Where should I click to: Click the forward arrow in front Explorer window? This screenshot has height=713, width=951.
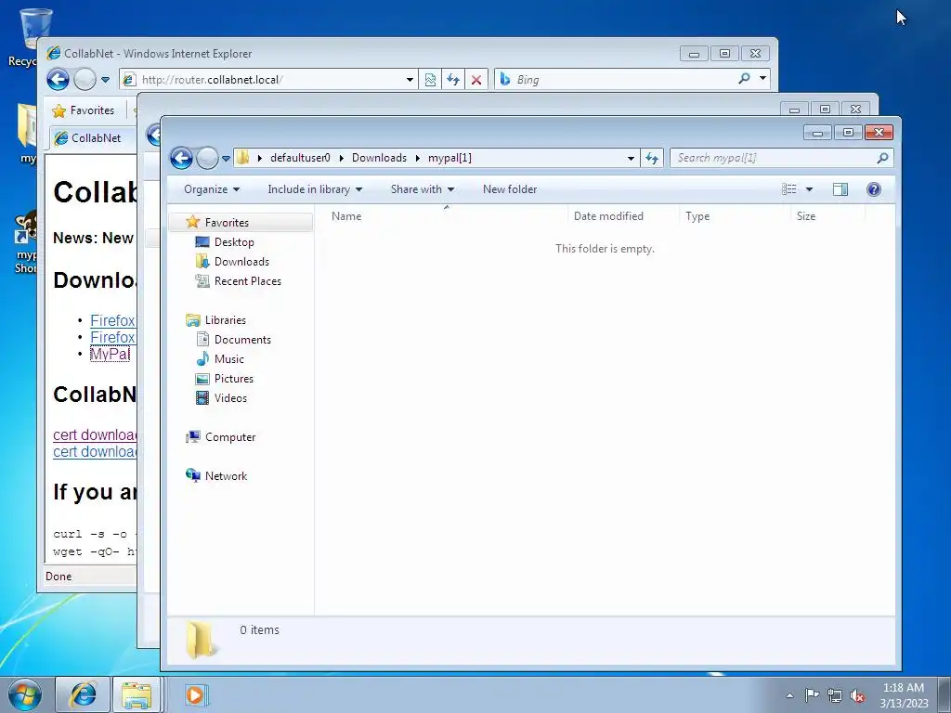click(207, 158)
